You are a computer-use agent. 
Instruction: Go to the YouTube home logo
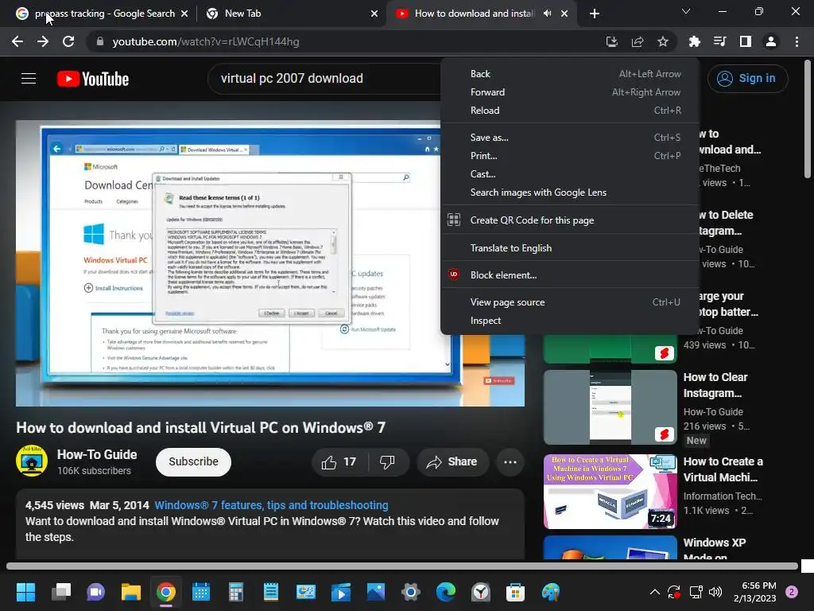[x=93, y=79]
